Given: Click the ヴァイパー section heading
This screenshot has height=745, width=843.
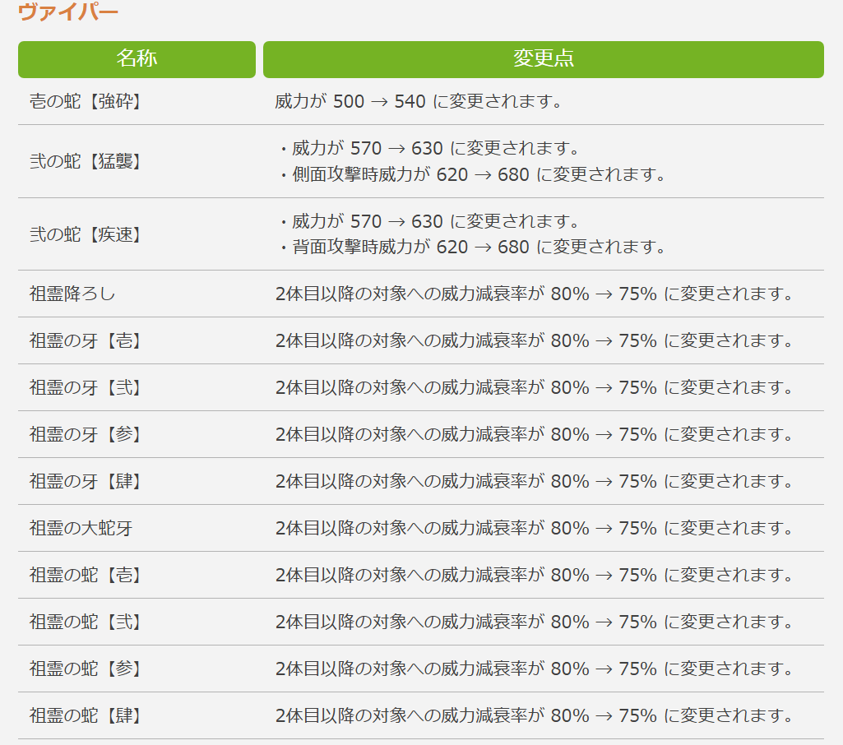Looking at the screenshot, I should click(67, 12).
